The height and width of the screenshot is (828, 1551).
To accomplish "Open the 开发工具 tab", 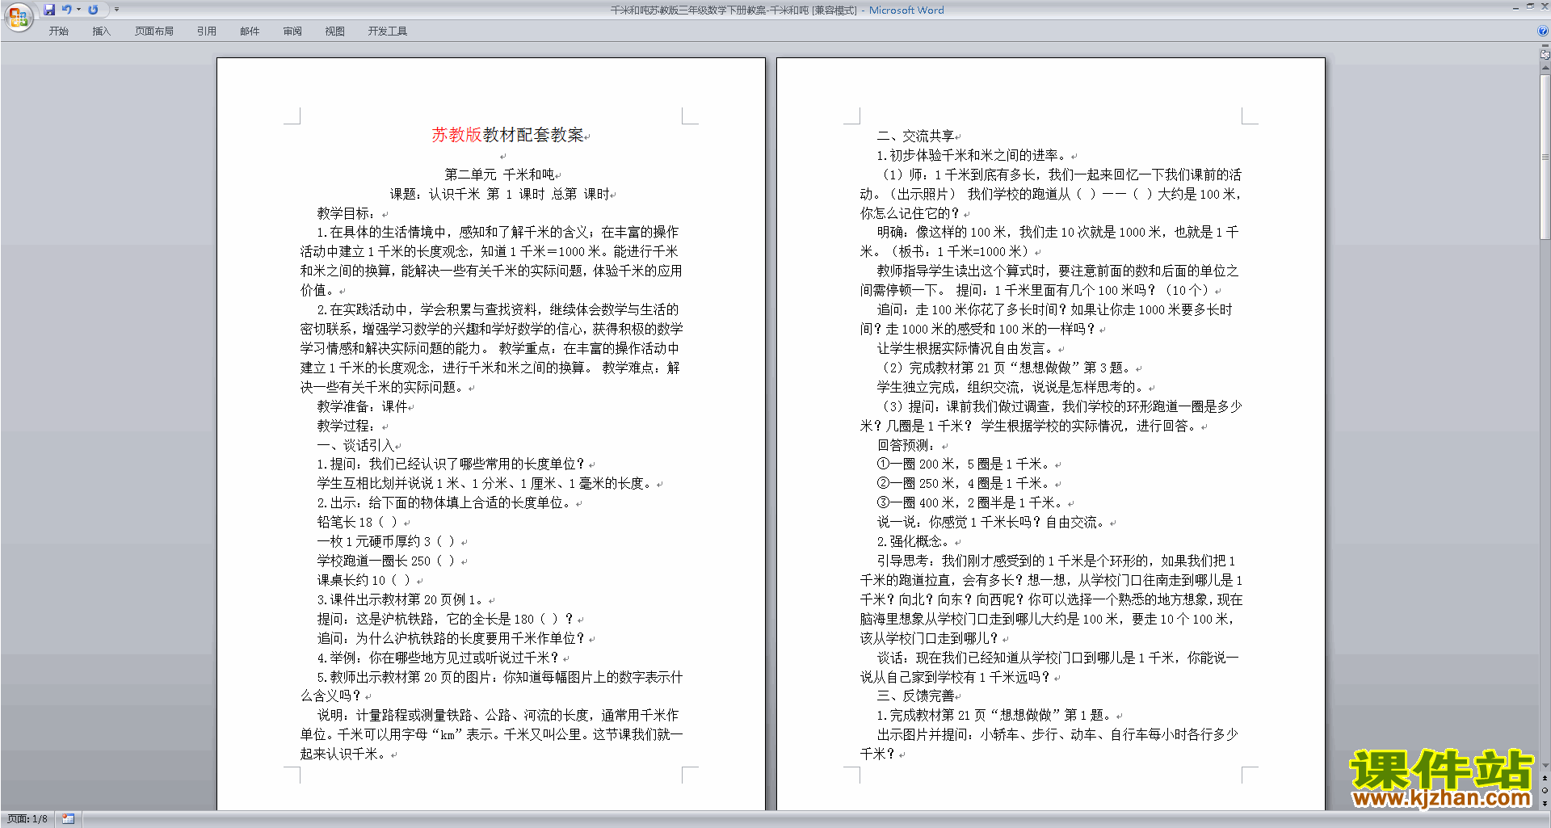I will (x=388, y=31).
